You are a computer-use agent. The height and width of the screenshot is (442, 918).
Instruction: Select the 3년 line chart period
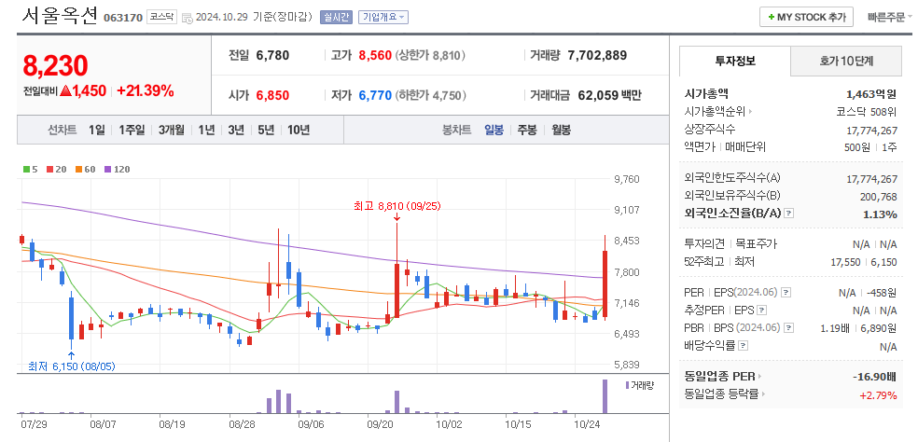pos(236,130)
